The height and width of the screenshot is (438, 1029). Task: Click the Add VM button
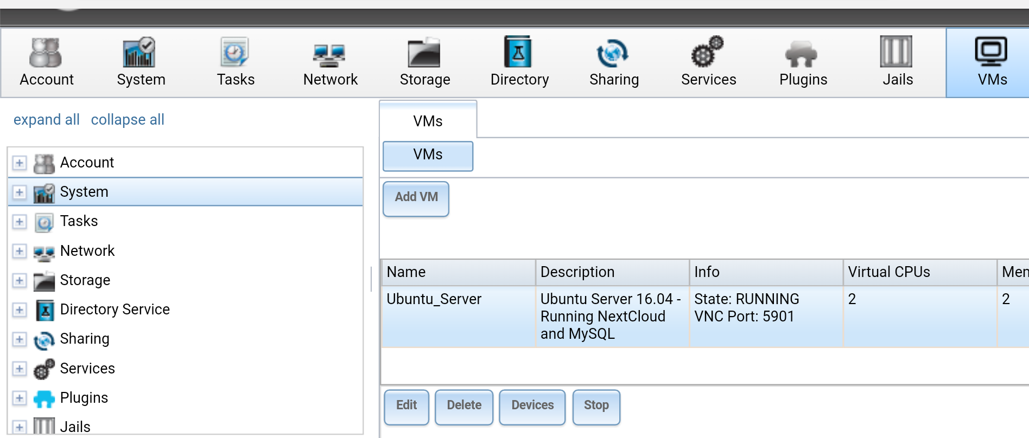pos(416,198)
